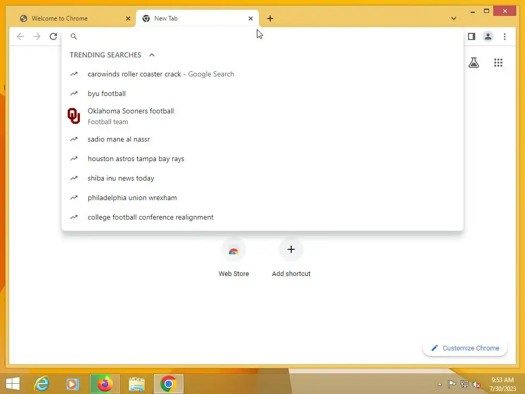This screenshot has height=394, width=525.
Task: Open media player taskbar icon
Action: 72,384
